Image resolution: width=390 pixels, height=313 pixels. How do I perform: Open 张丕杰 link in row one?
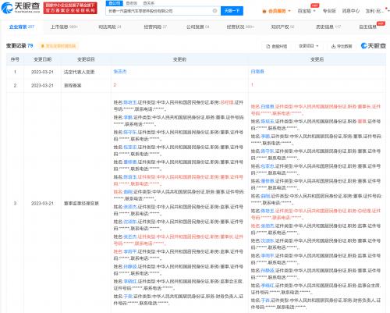tap(120, 72)
